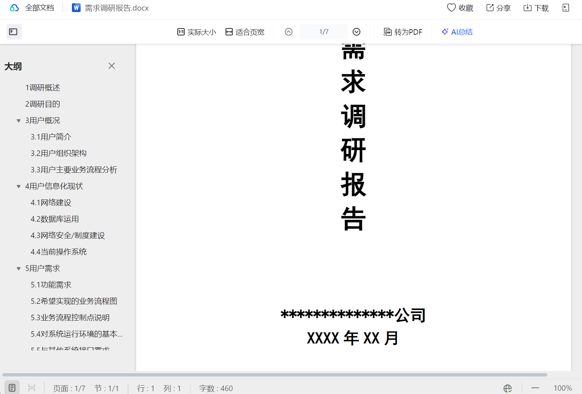
Task: Click 列: 1 status text
Action: click(x=172, y=388)
